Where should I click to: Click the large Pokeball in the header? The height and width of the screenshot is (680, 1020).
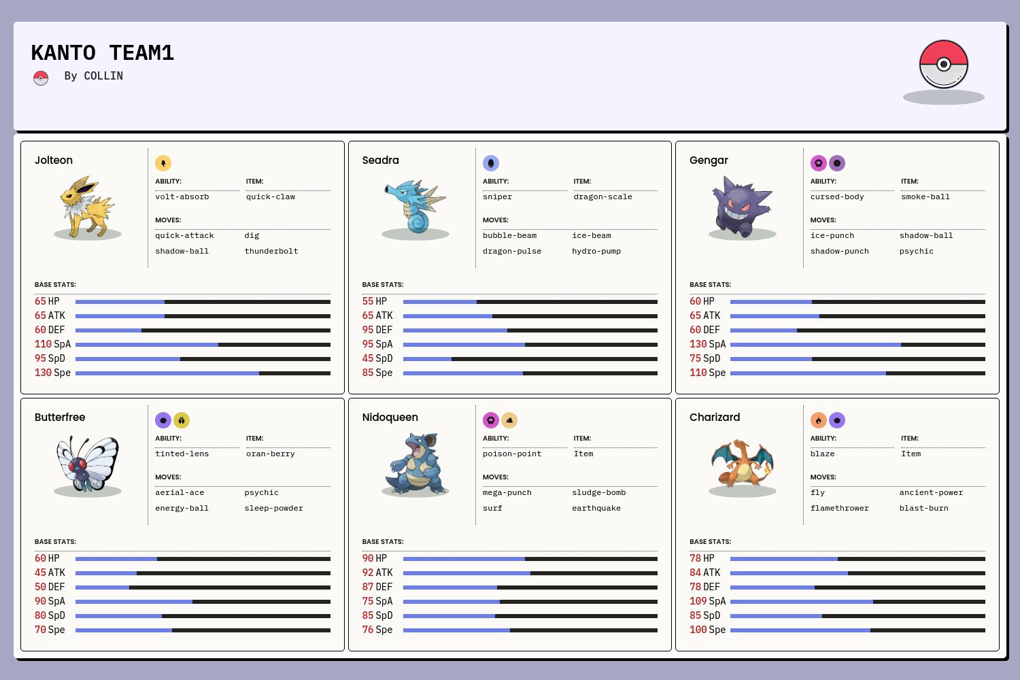pyautogui.click(x=943, y=65)
